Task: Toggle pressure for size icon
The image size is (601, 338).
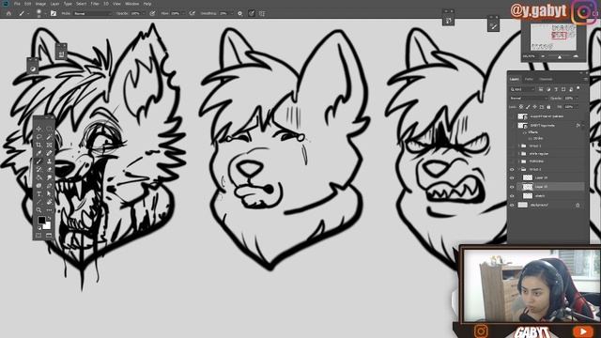Action: click(x=252, y=13)
